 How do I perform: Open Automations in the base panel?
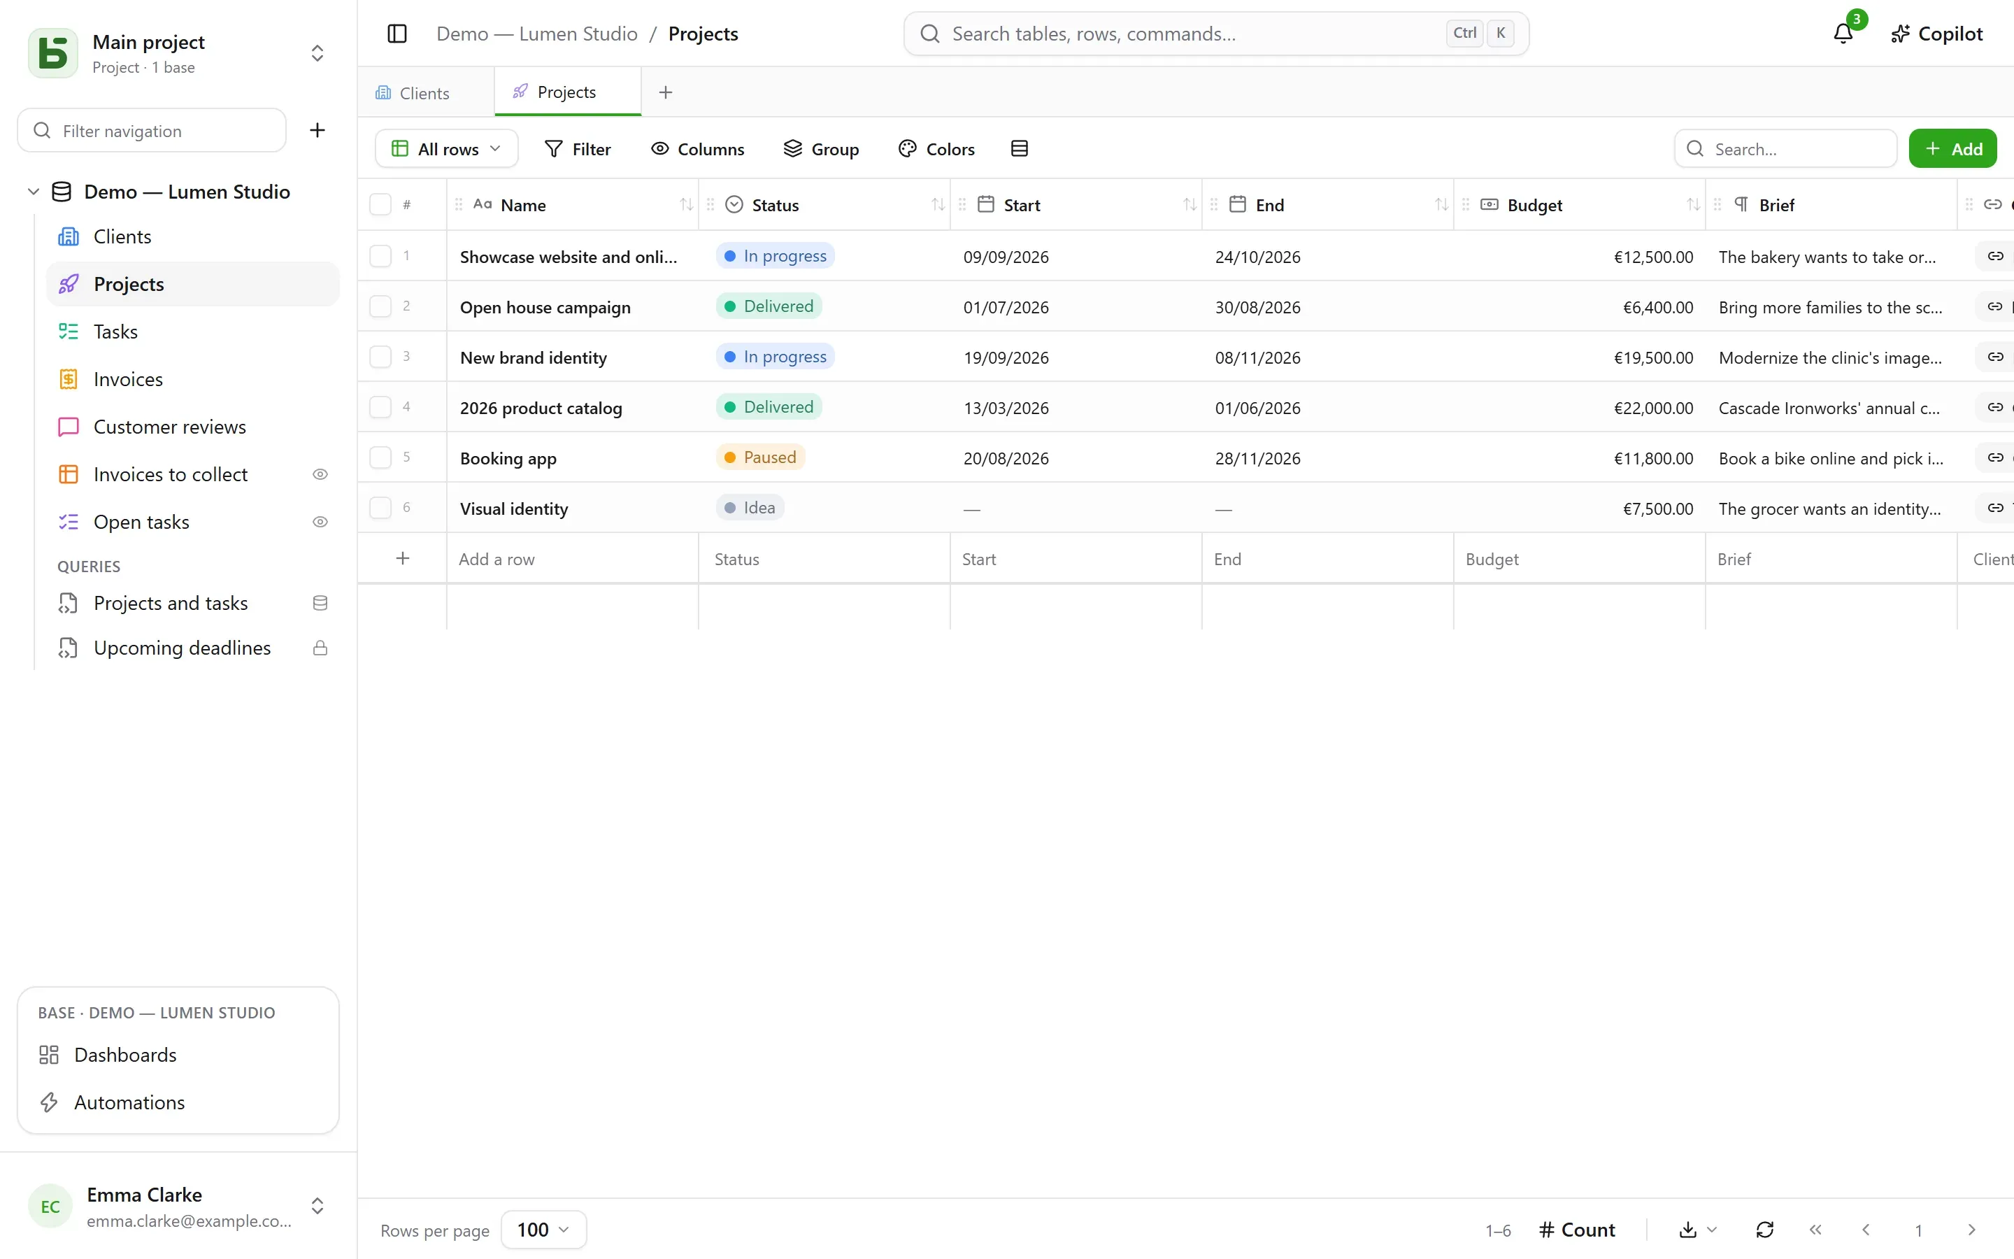click(x=178, y=1102)
